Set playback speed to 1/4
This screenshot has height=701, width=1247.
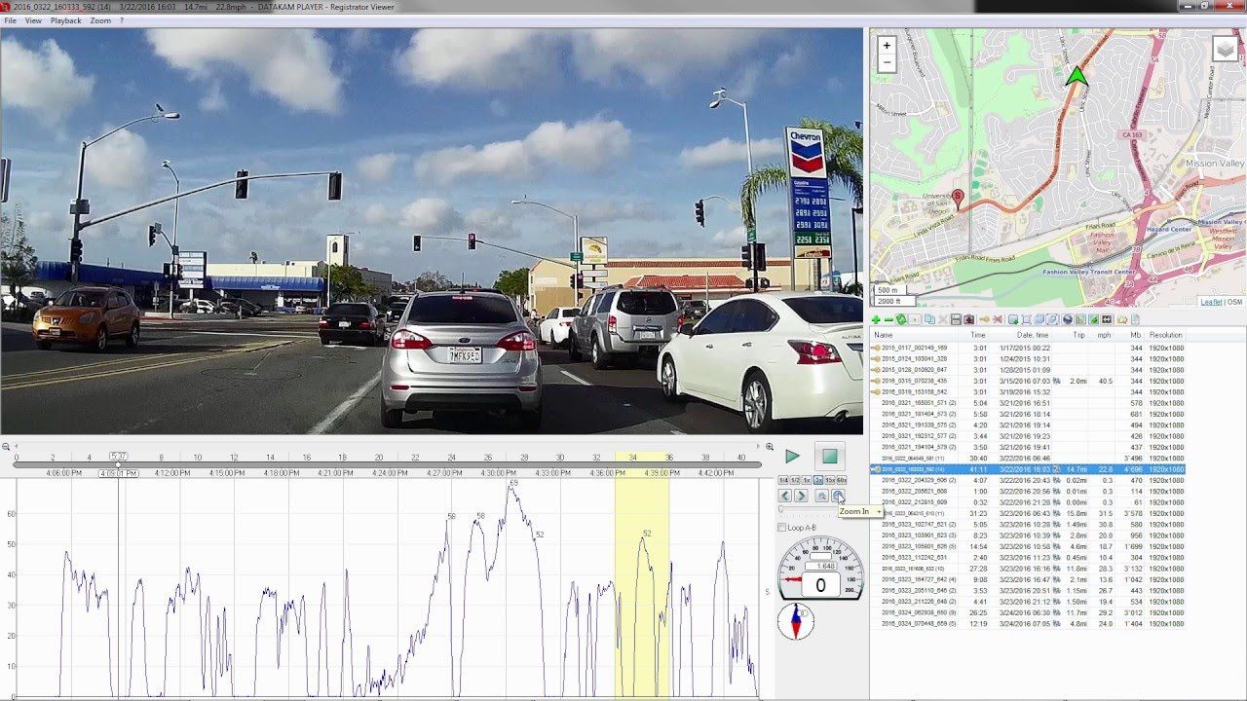pyautogui.click(x=783, y=480)
